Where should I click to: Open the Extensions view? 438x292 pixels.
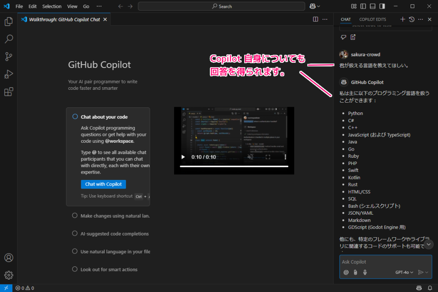[9, 92]
